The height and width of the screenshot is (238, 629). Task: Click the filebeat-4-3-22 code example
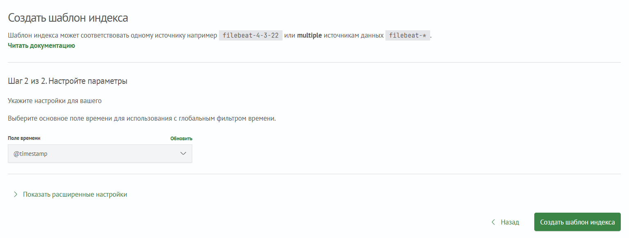pyautogui.click(x=251, y=36)
